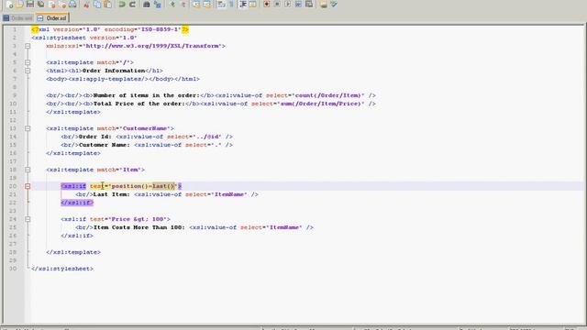This screenshot has height=330, width=587.
Task: Click 'Total Price of the order:' text
Action: [139, 104]
